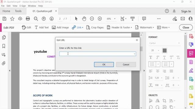Zoom in with plus icon
Image resolution: width=195 pixels, height=109 pixels.
(100, 19)
